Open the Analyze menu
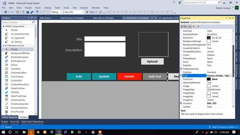 click(x=84, y=7)
